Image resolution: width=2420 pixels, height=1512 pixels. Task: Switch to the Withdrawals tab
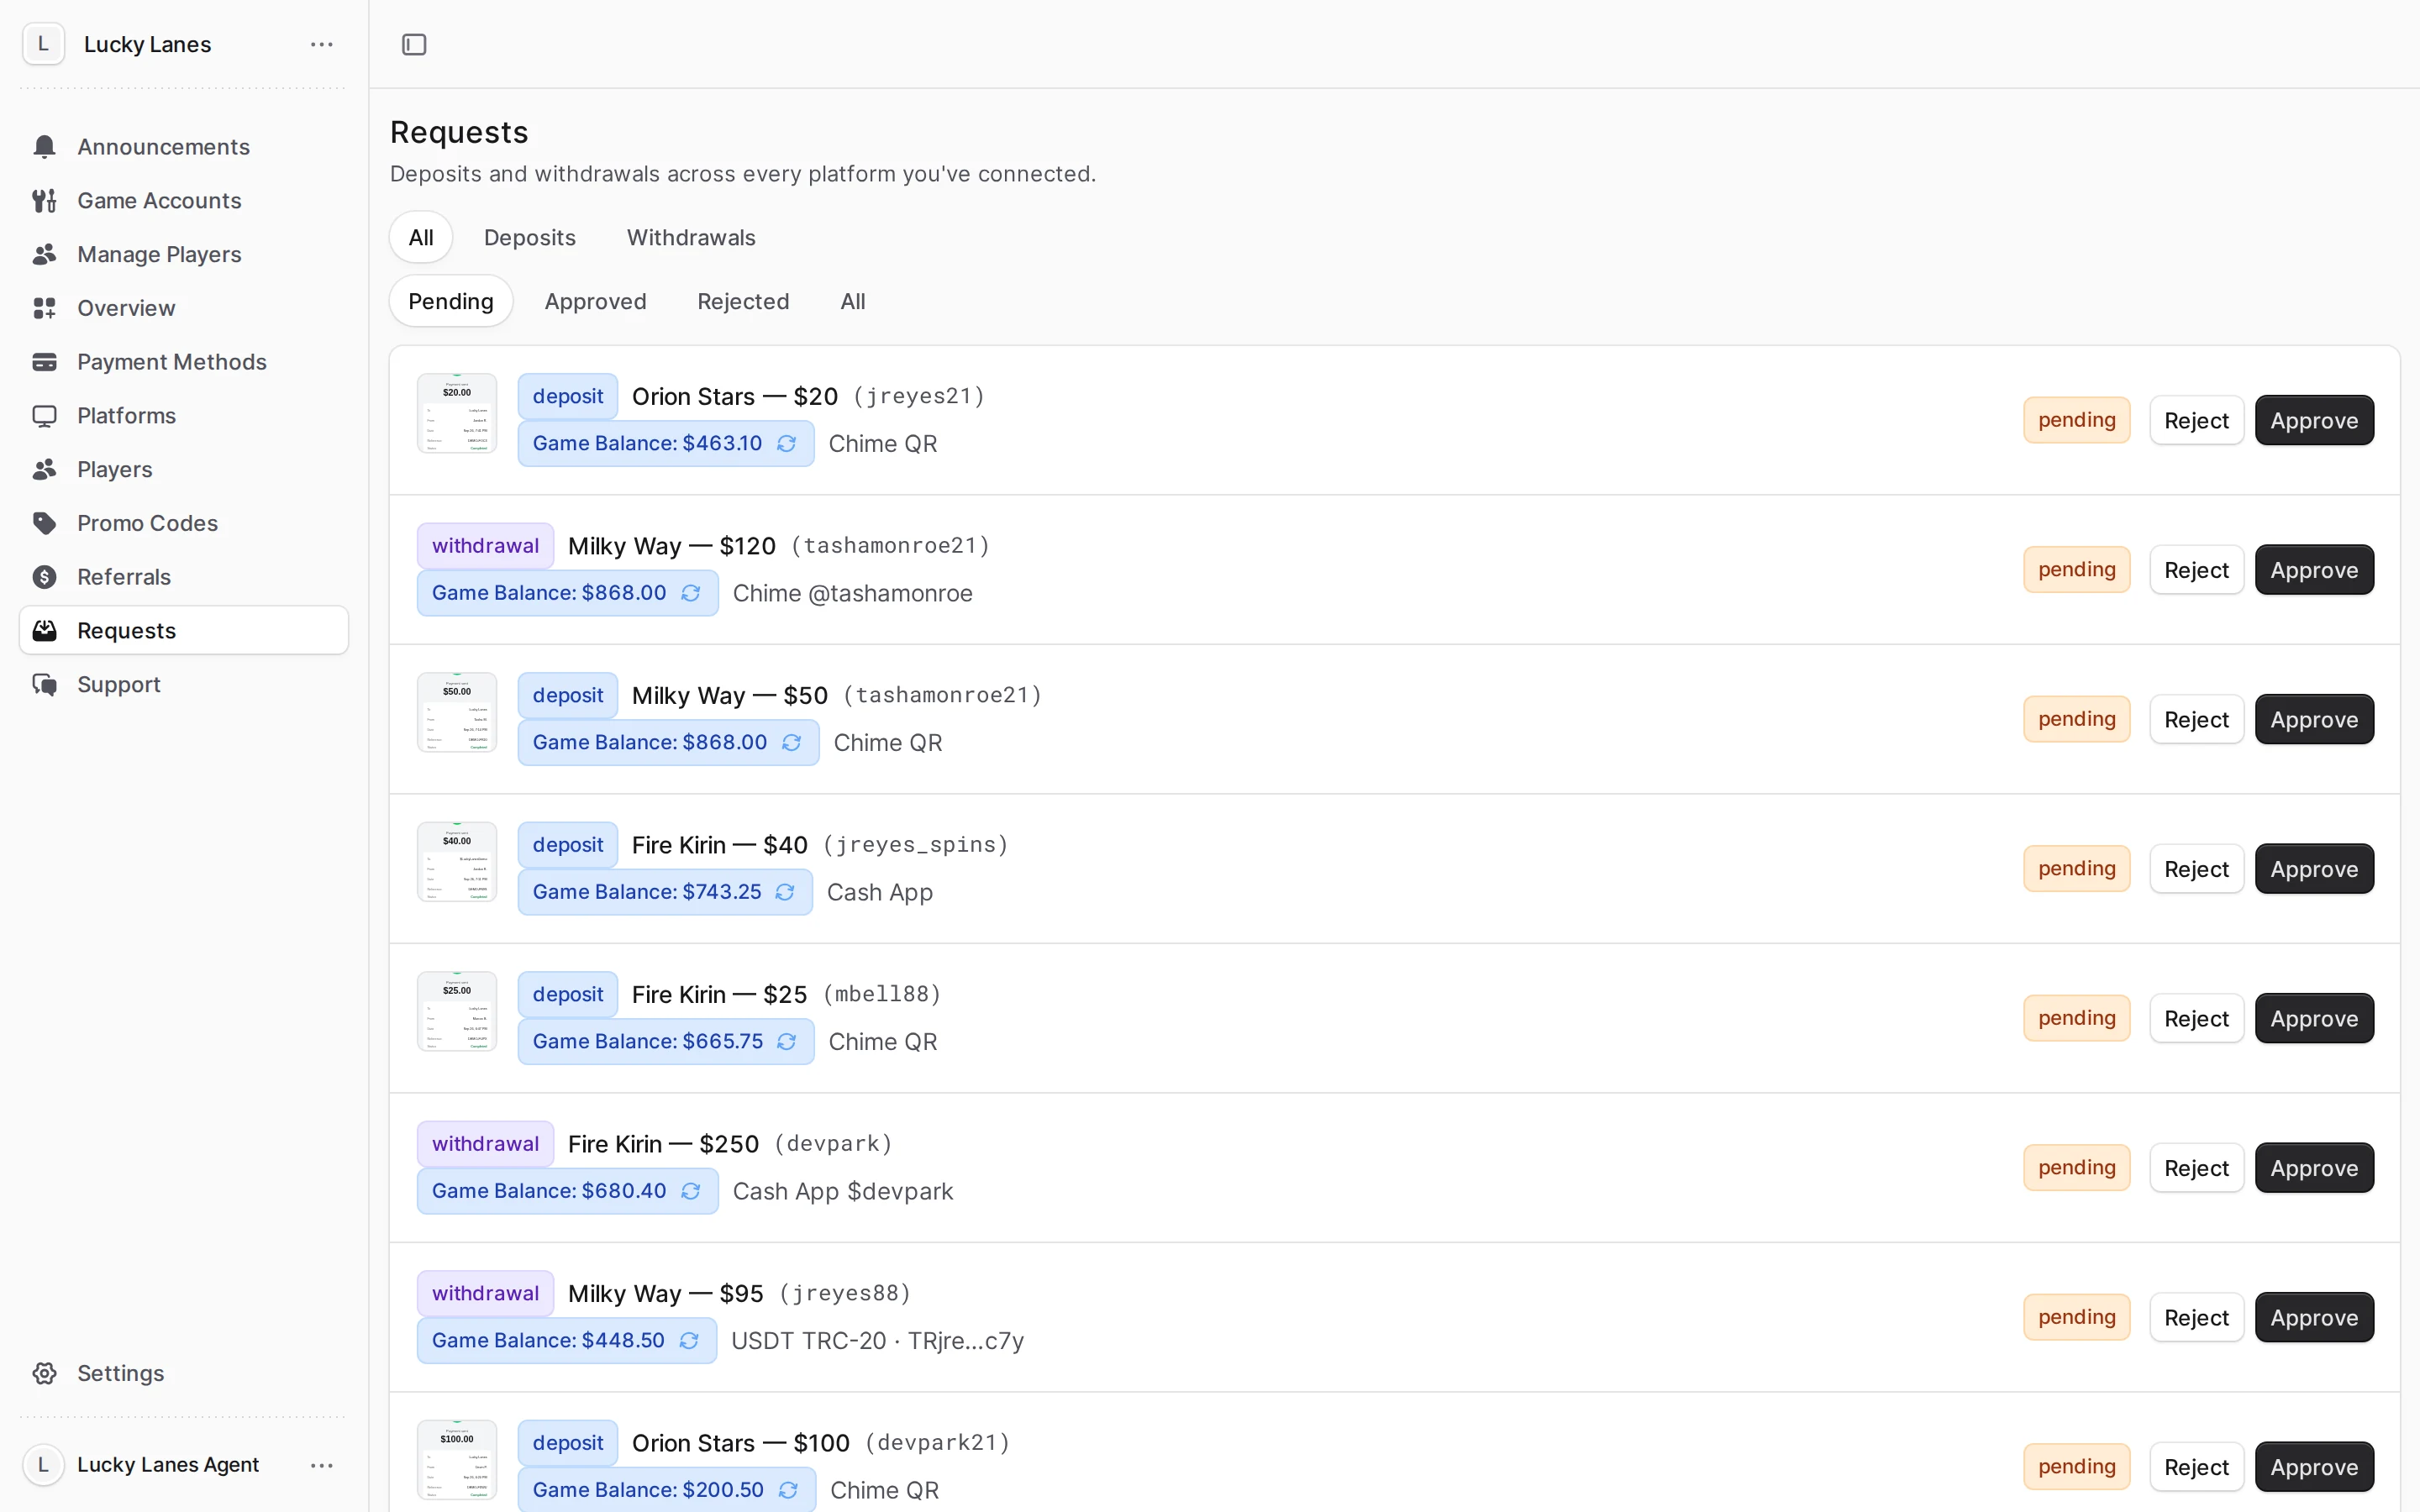pyautogui.click(x=691, y=237)
